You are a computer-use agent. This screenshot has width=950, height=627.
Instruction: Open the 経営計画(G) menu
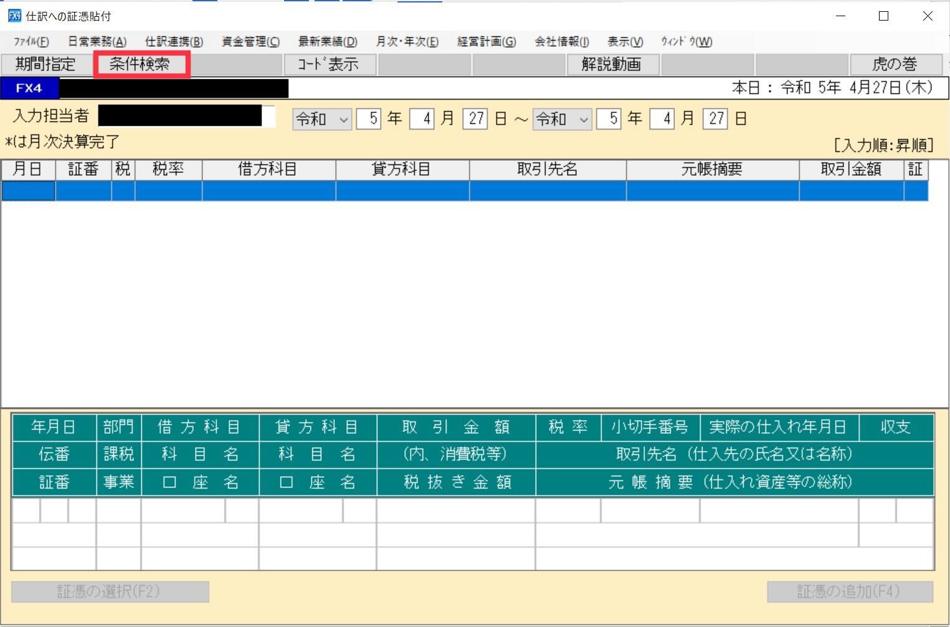487,42
